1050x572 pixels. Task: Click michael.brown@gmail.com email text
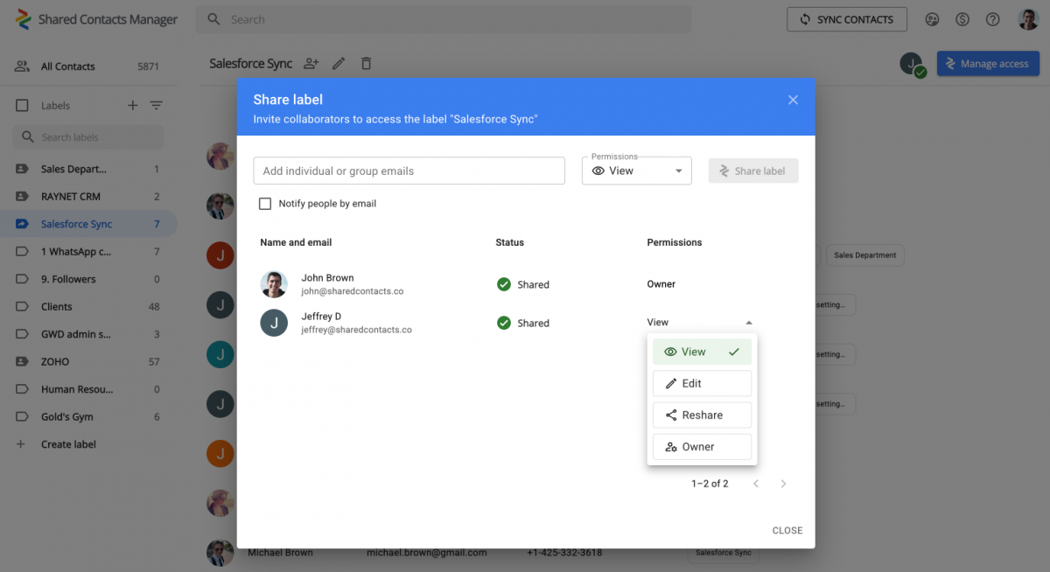point(426,553)
